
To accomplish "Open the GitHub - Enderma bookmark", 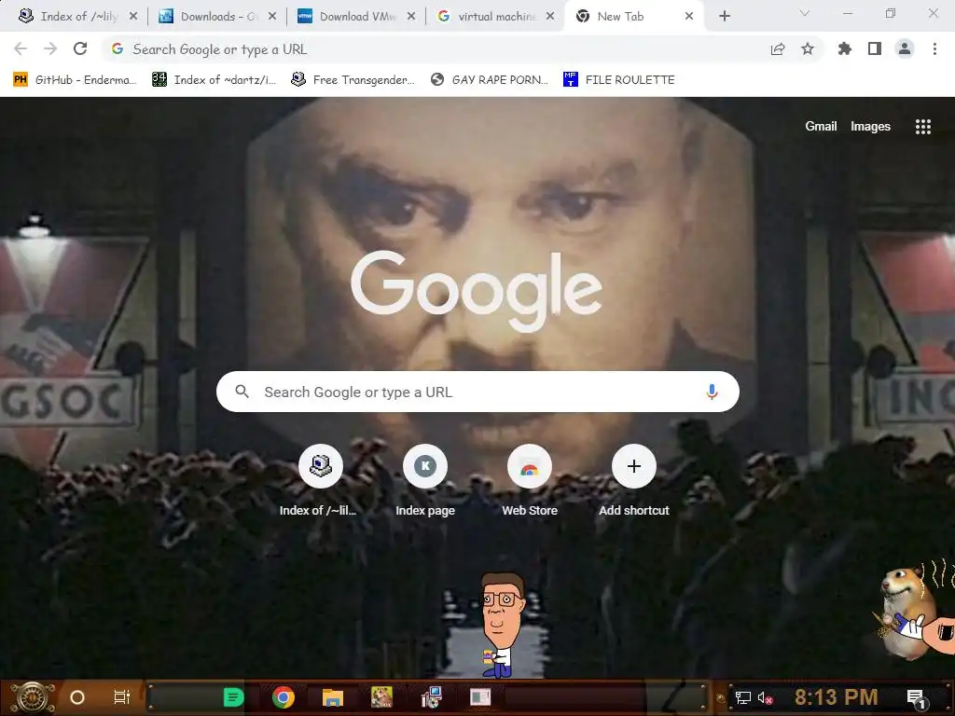I will (75, 80).
